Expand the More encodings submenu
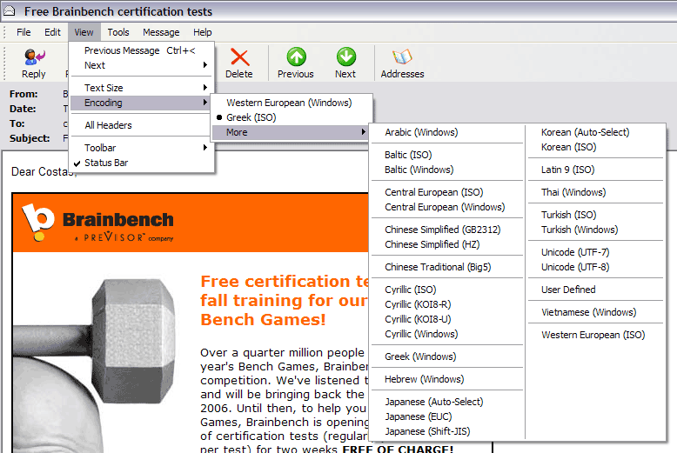This screenshot has height=453, width=677. tap(292, 132)
